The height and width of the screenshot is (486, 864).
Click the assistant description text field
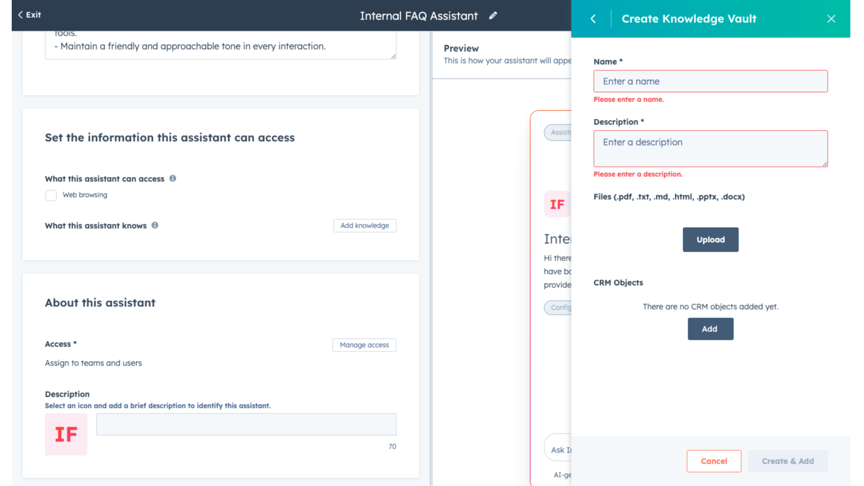[246, 425]
